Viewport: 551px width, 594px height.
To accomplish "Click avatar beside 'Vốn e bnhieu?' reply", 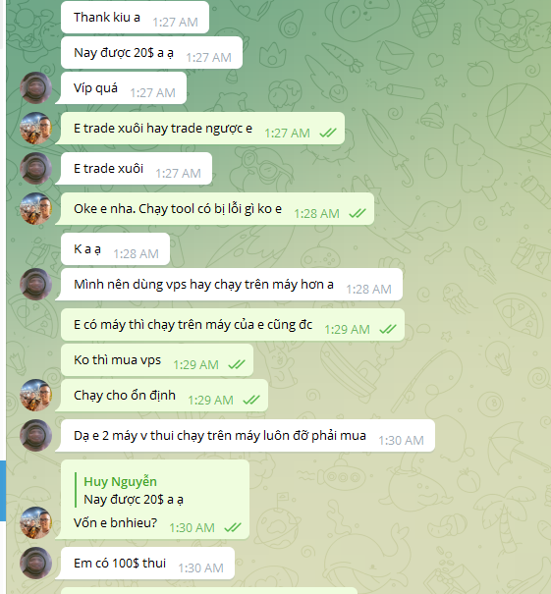I will [x=35, y=522].
